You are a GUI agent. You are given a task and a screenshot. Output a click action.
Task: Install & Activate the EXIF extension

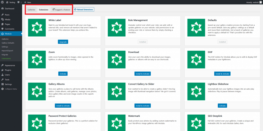point(222,74)
